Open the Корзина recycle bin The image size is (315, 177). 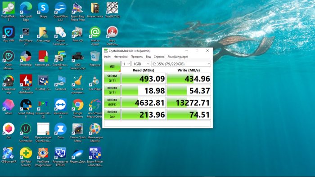point(95,58)
